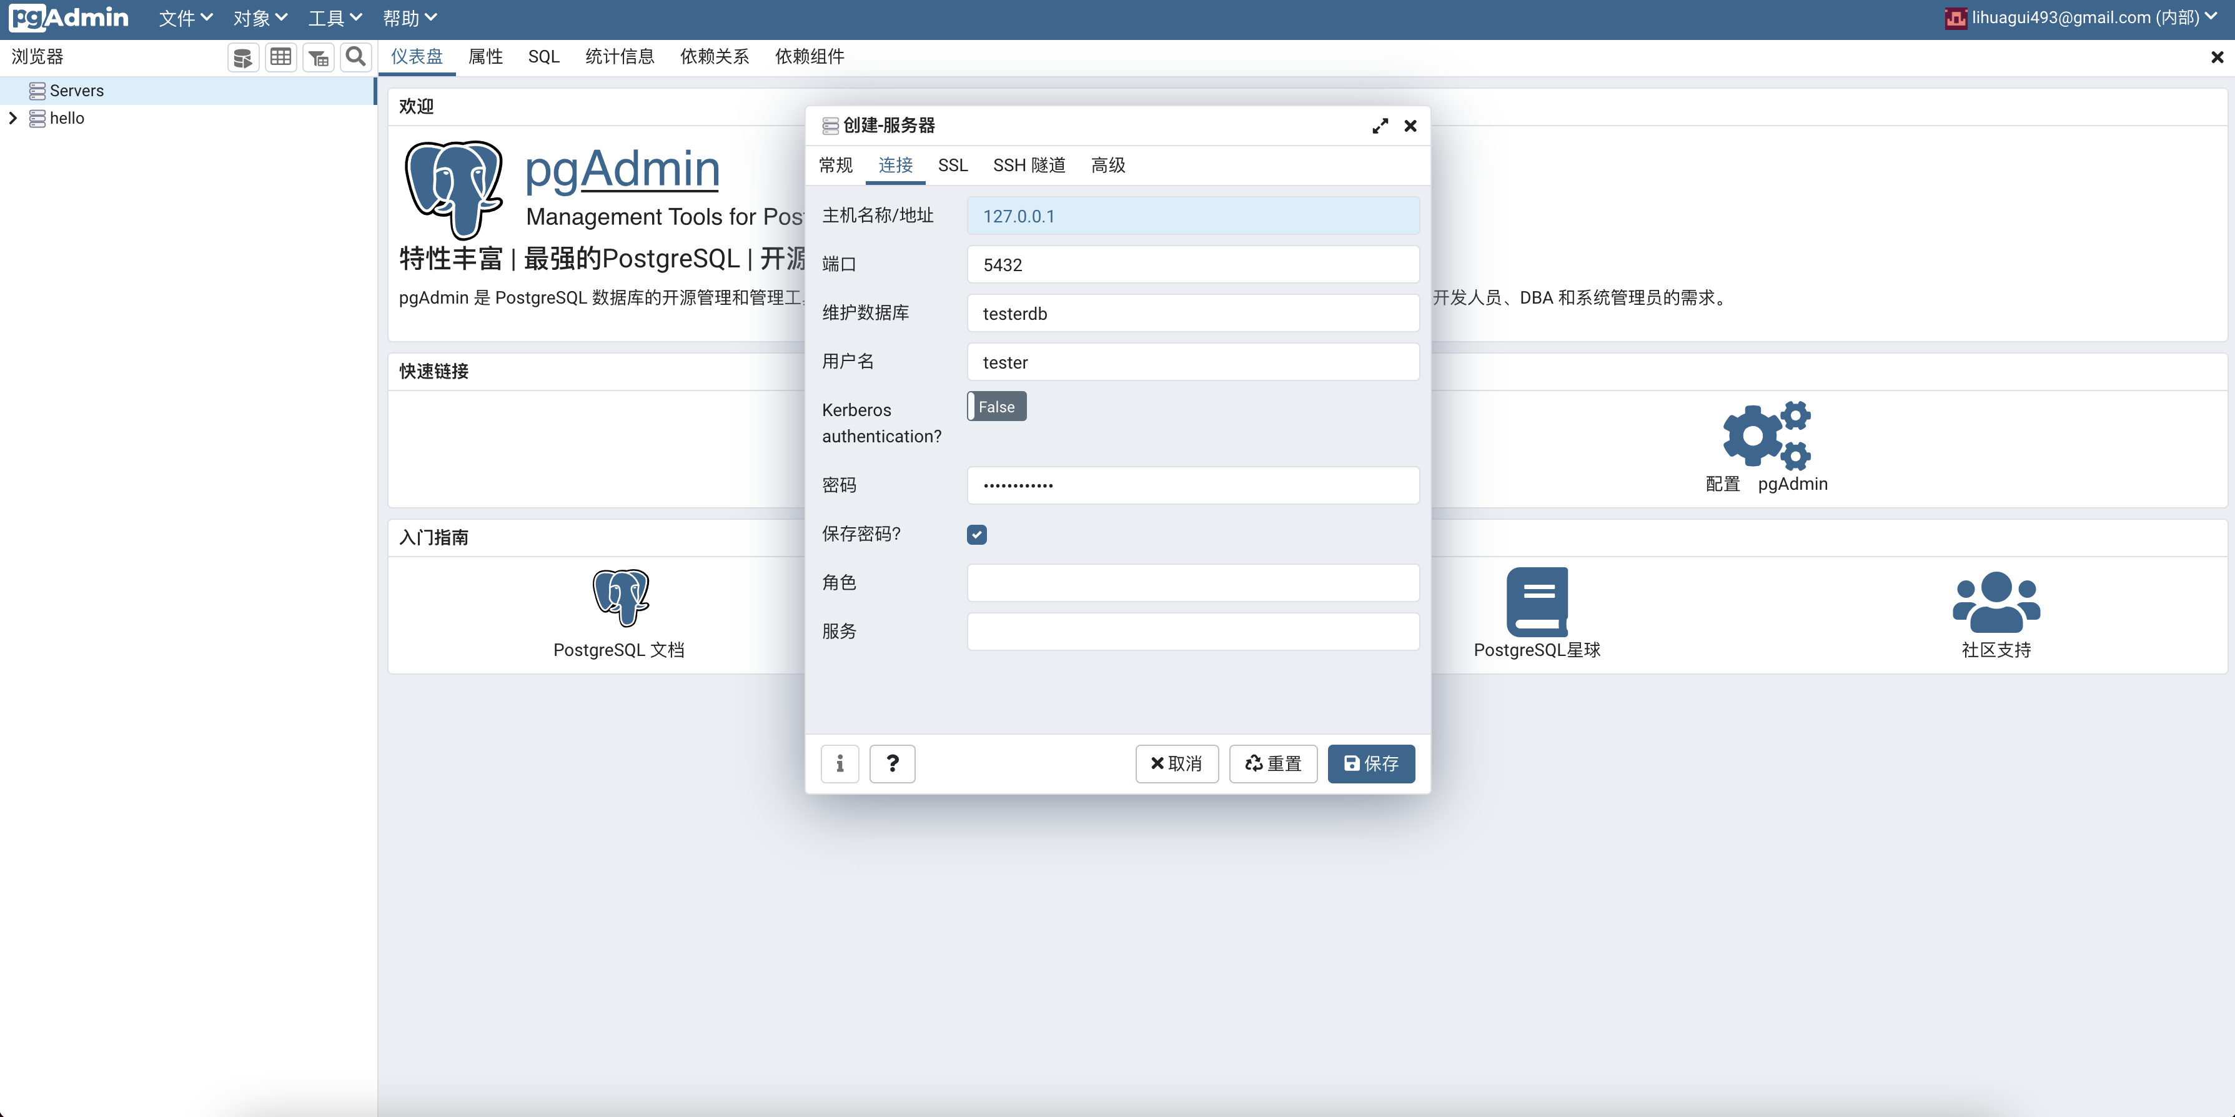Click the PostgreSQL 文档 link text
The height and width of the screenshot is (1117, 2235).
[x=618, y=650]
